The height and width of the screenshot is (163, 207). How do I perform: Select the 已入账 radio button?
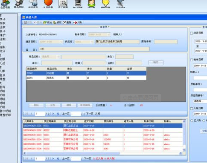pos(192,120)
